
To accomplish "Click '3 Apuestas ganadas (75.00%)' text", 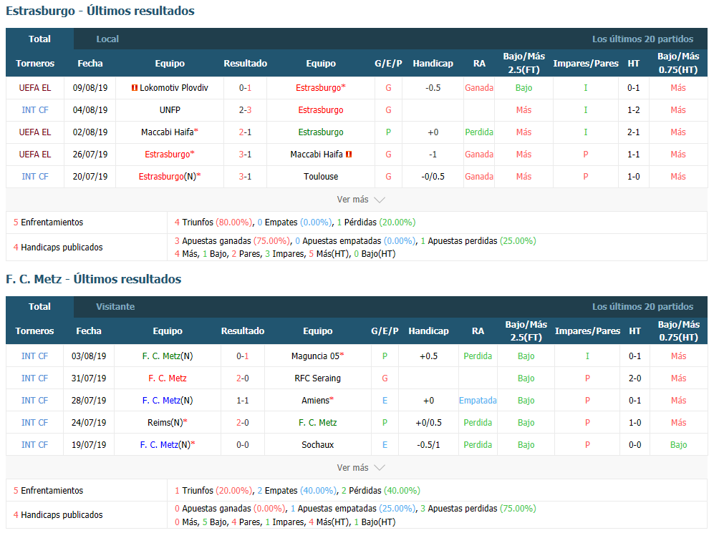I will [232, 241].
